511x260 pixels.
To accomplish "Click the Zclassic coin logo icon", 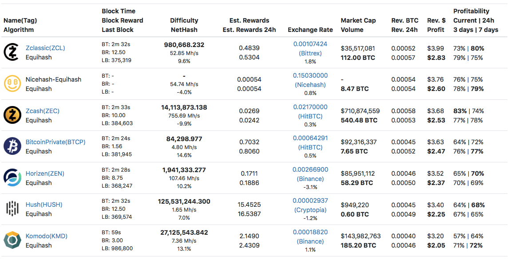I will 12,52.
